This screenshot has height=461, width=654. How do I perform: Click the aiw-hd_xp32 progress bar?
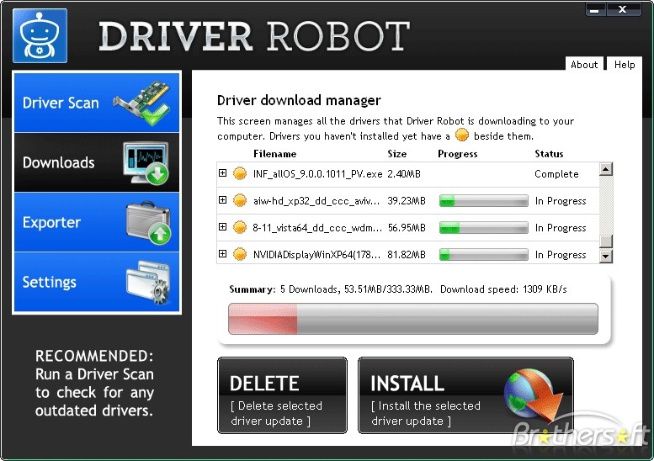[x=484, y=201]
